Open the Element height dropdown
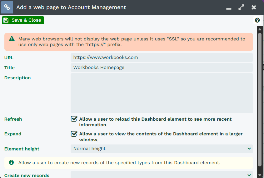 click(162, 149)
